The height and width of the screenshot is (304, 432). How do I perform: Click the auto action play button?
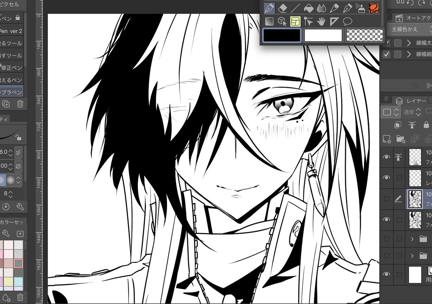[x=428, y=85]
